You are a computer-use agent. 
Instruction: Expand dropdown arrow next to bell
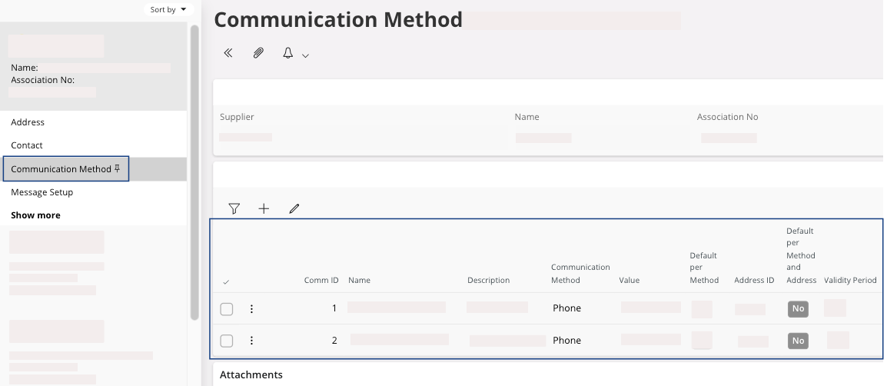(x=305, y=55)
